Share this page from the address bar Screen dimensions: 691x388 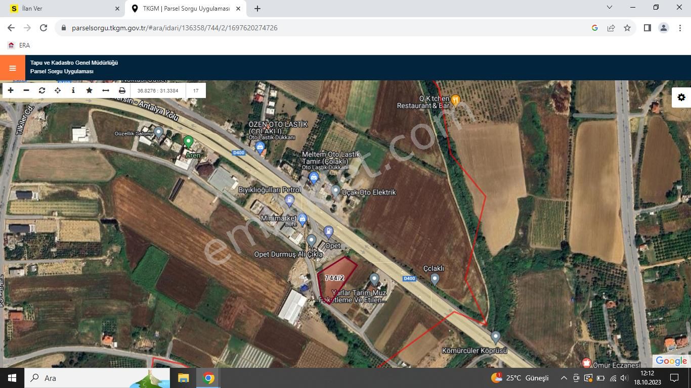[611, 28]
